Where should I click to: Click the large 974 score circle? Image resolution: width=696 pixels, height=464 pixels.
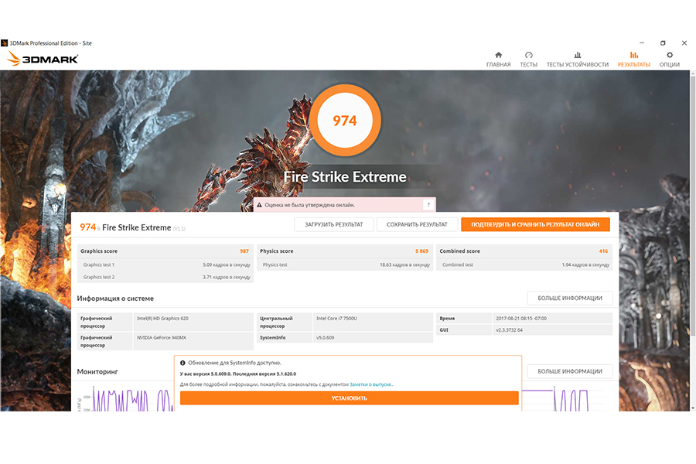click(x=345, y=121)
